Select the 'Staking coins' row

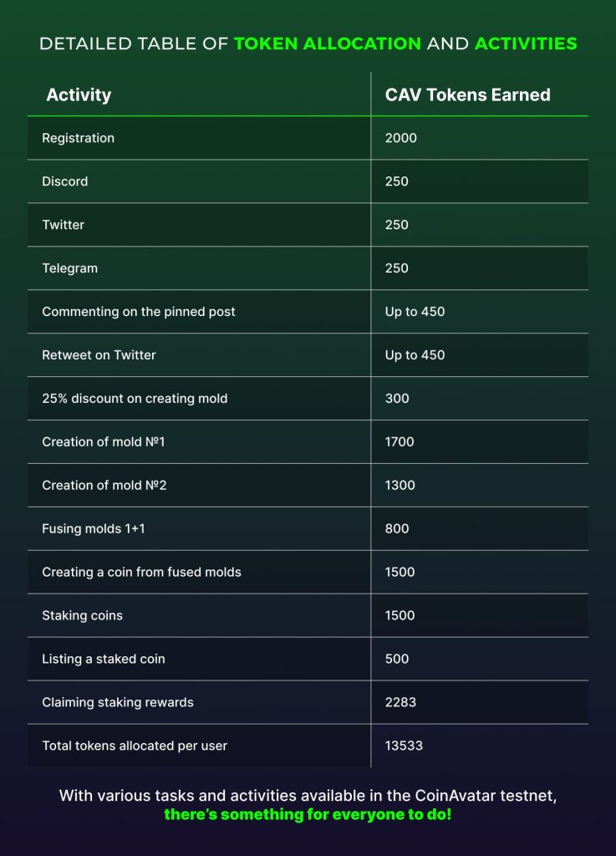[82, 616]
